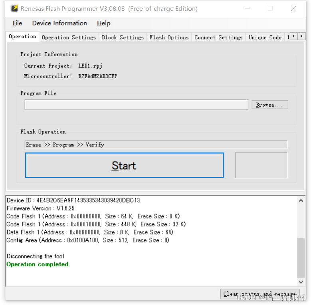This screenshot has height=305, width=311.
Task: Click the Data Flash 1 log line
Action: click(x=90, y=232)
